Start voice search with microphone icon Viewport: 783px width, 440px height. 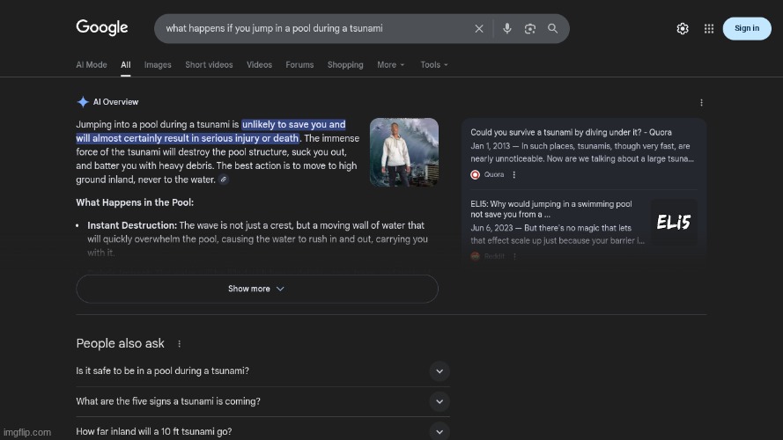pos(507,28)
